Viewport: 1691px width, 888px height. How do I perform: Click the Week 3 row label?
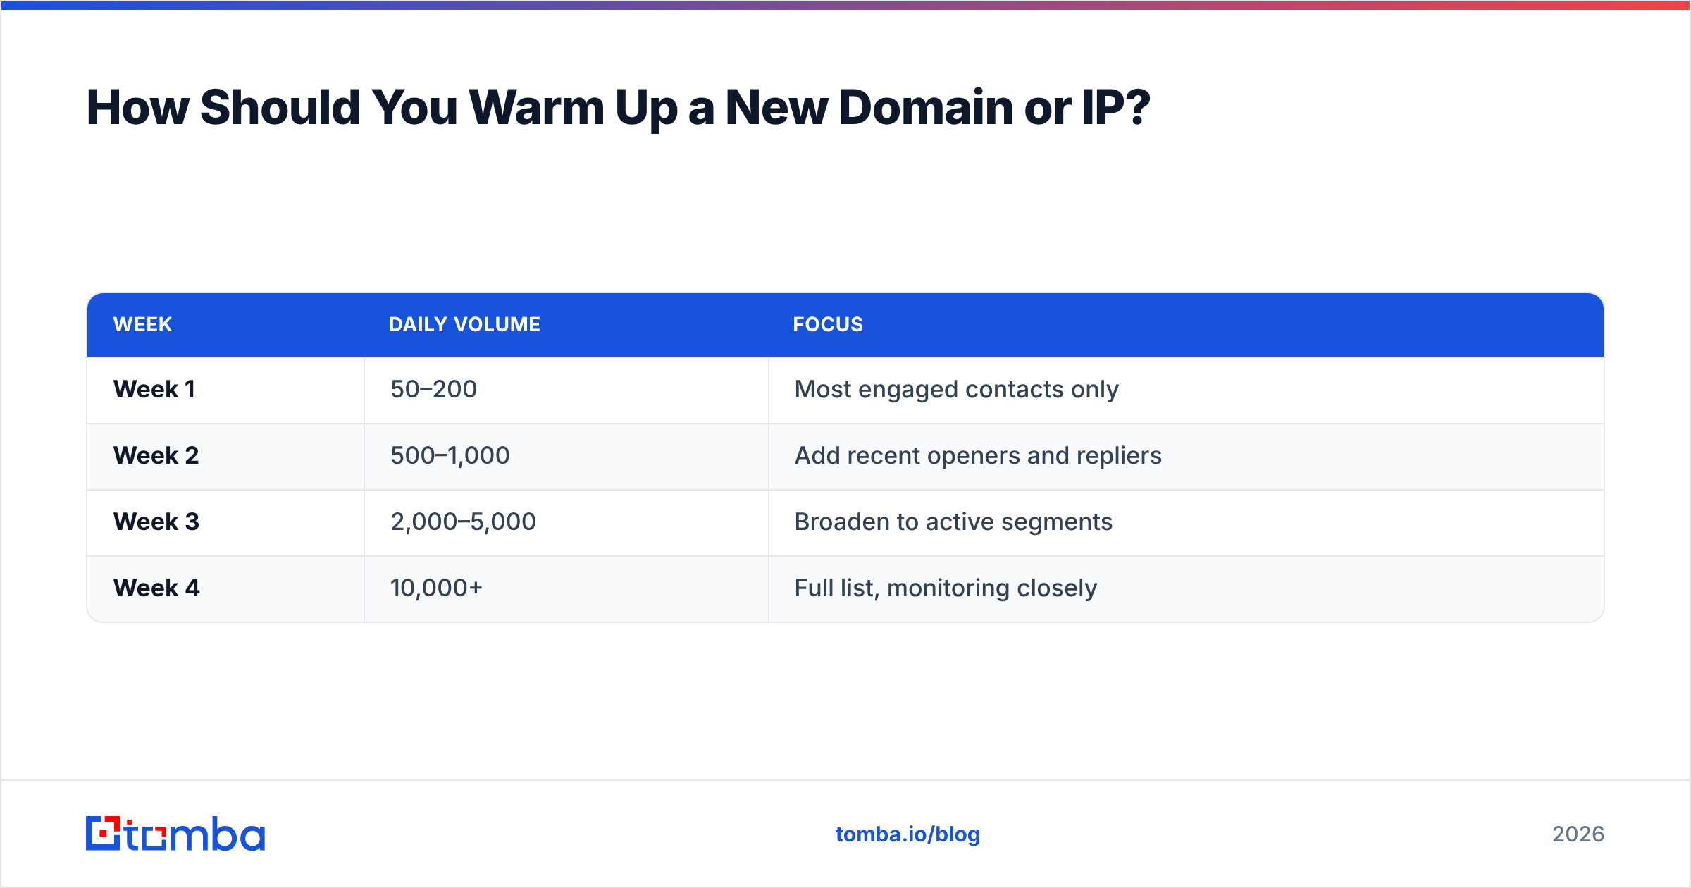(156, 522)
